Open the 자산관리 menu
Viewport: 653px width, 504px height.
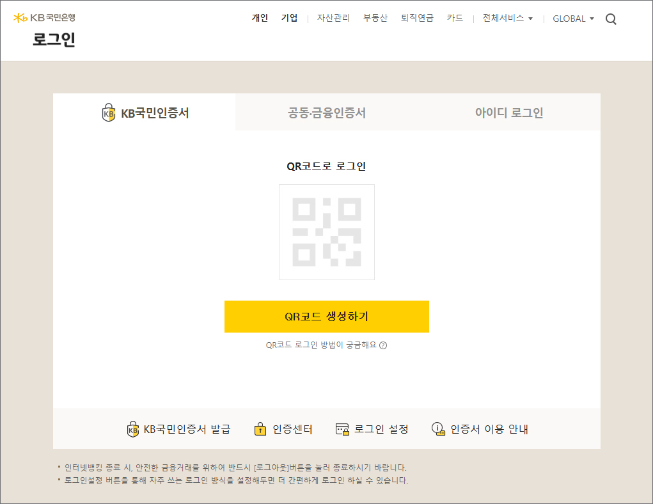coord(333,18)
